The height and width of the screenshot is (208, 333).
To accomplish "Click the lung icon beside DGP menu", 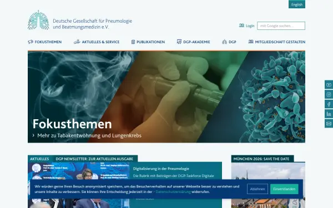I will click(x=224, y=42).
